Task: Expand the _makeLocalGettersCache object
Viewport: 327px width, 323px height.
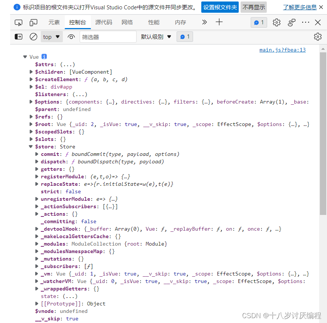Action: click(37, 236)
